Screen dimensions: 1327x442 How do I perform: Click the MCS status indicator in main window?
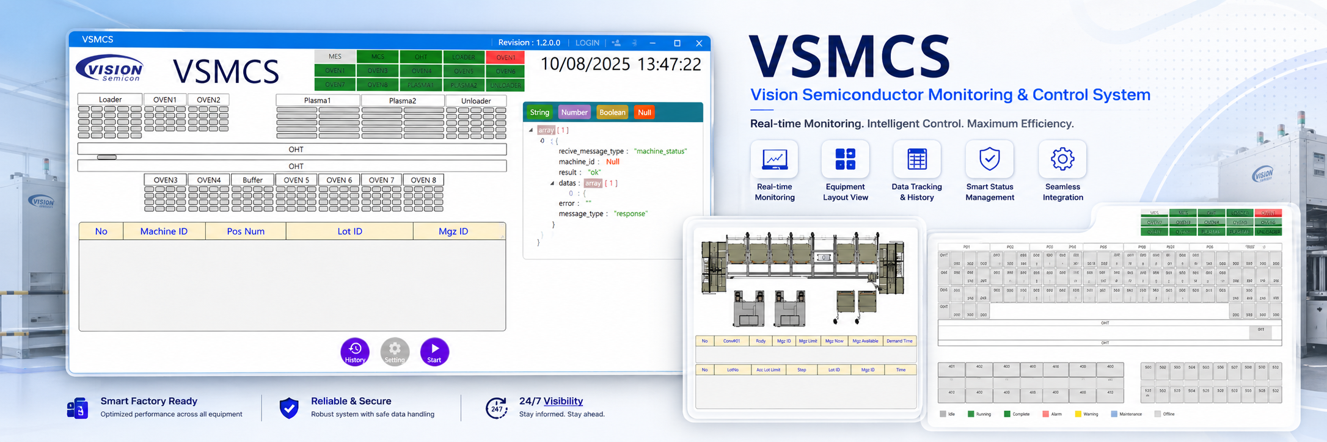(x=378, y=57)
